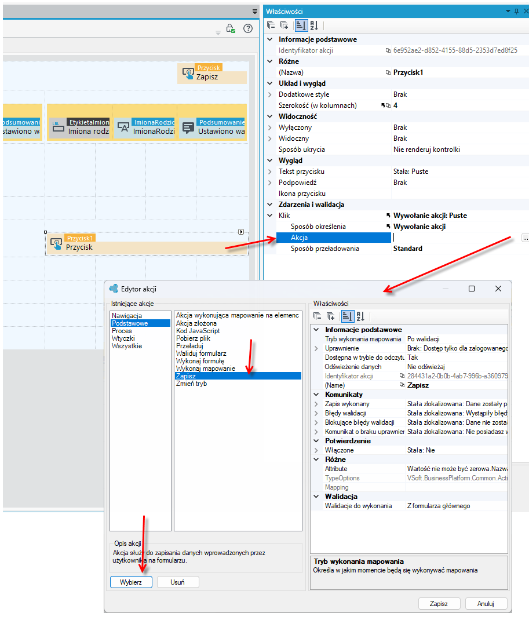The image size is (529, 620).
Task: Expand the Uprawnienie property in Edytor akcji
Action: coord(316,348)
